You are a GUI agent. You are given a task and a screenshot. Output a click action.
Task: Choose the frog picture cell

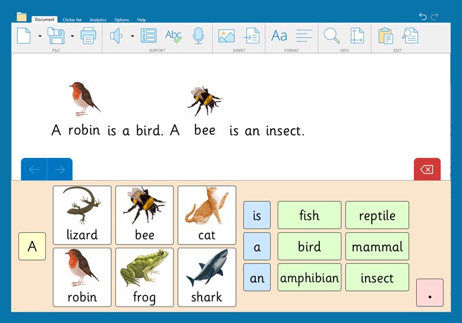(x=144, y=277)
